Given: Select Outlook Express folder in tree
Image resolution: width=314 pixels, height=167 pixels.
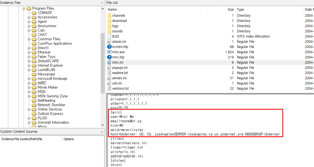Looking at the screenshot, I should [51, 114].
